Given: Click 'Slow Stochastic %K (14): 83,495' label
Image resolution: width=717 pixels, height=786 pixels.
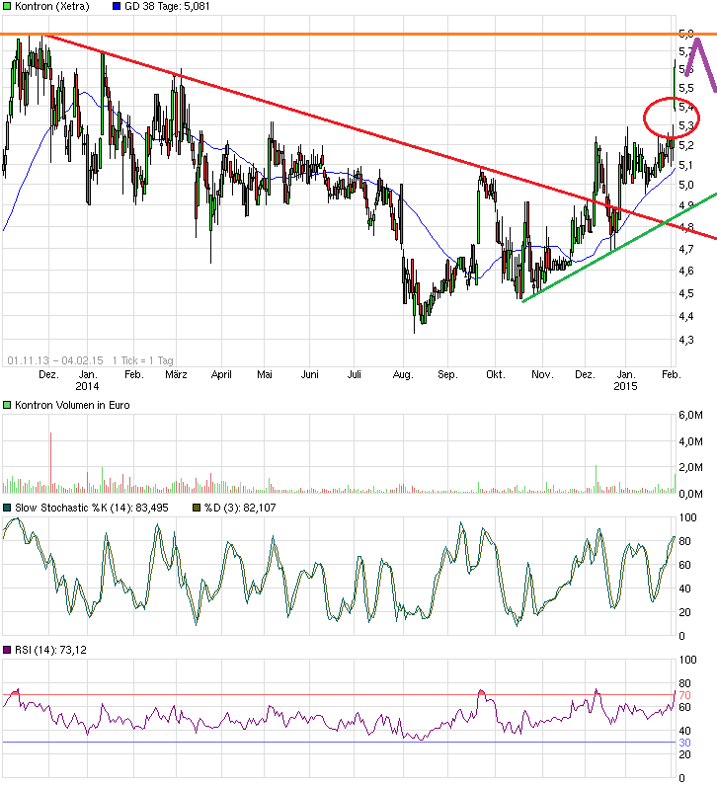Looking at the screenshot, I should point(92,508).
